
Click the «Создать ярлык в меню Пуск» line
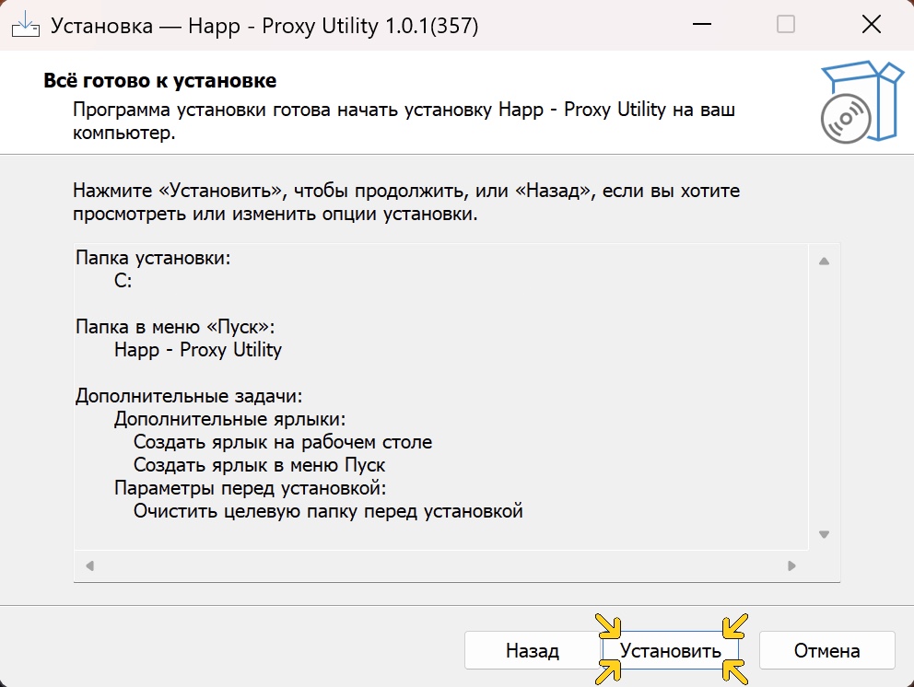coord(259,465)
